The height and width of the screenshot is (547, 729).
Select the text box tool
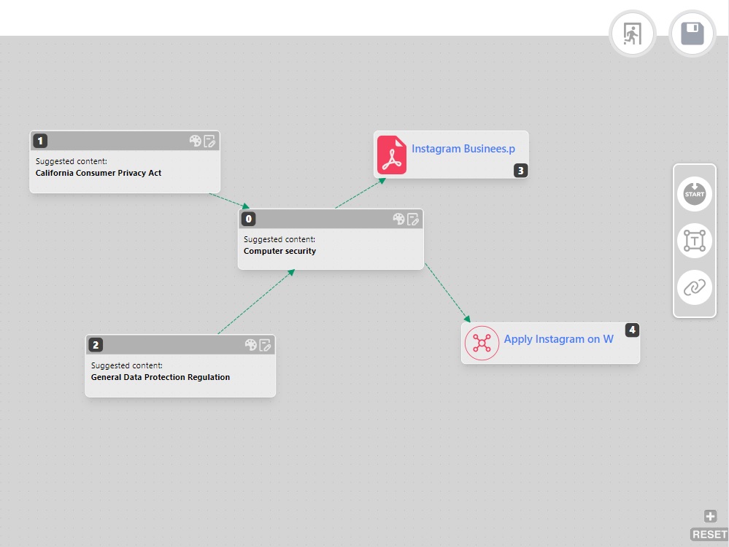tap(695, 240)
